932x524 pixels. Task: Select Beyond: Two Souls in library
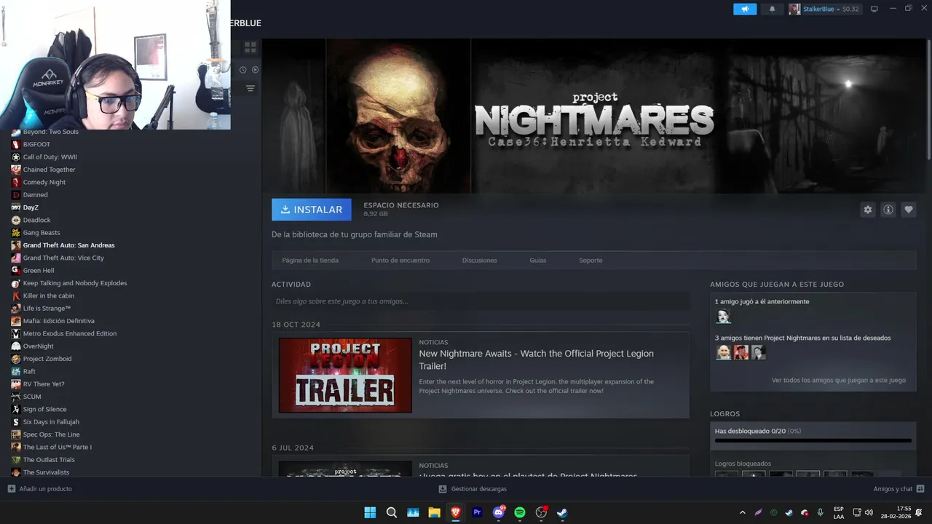50,132
